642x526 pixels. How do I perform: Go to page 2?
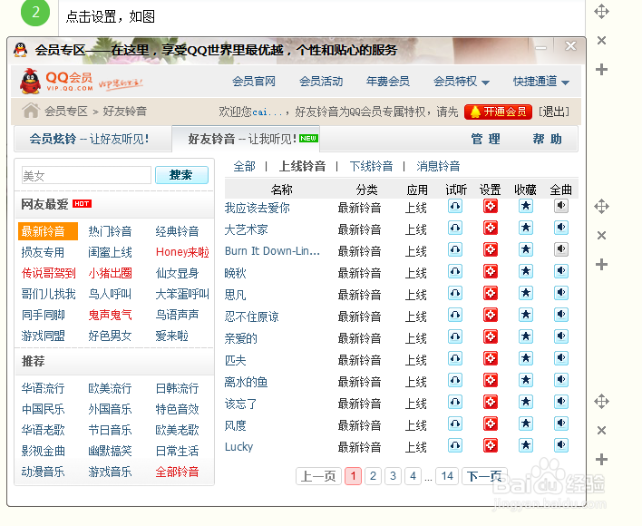pyautogui.click(x=373, y=476)
